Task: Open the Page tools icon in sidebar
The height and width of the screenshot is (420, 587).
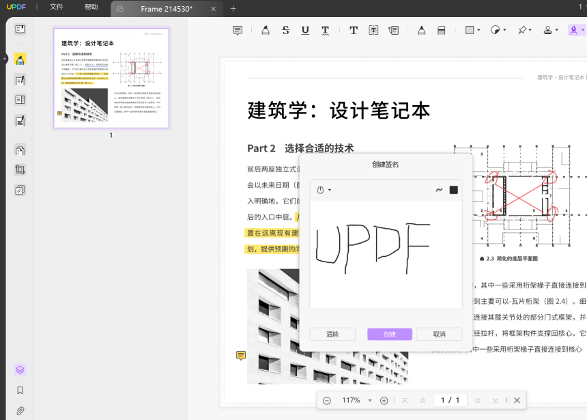Action: [x=20, y=150]
